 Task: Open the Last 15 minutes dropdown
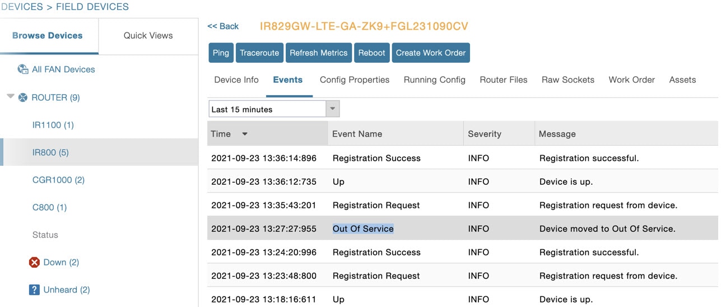pyautogui.click(x=274, y=109)
